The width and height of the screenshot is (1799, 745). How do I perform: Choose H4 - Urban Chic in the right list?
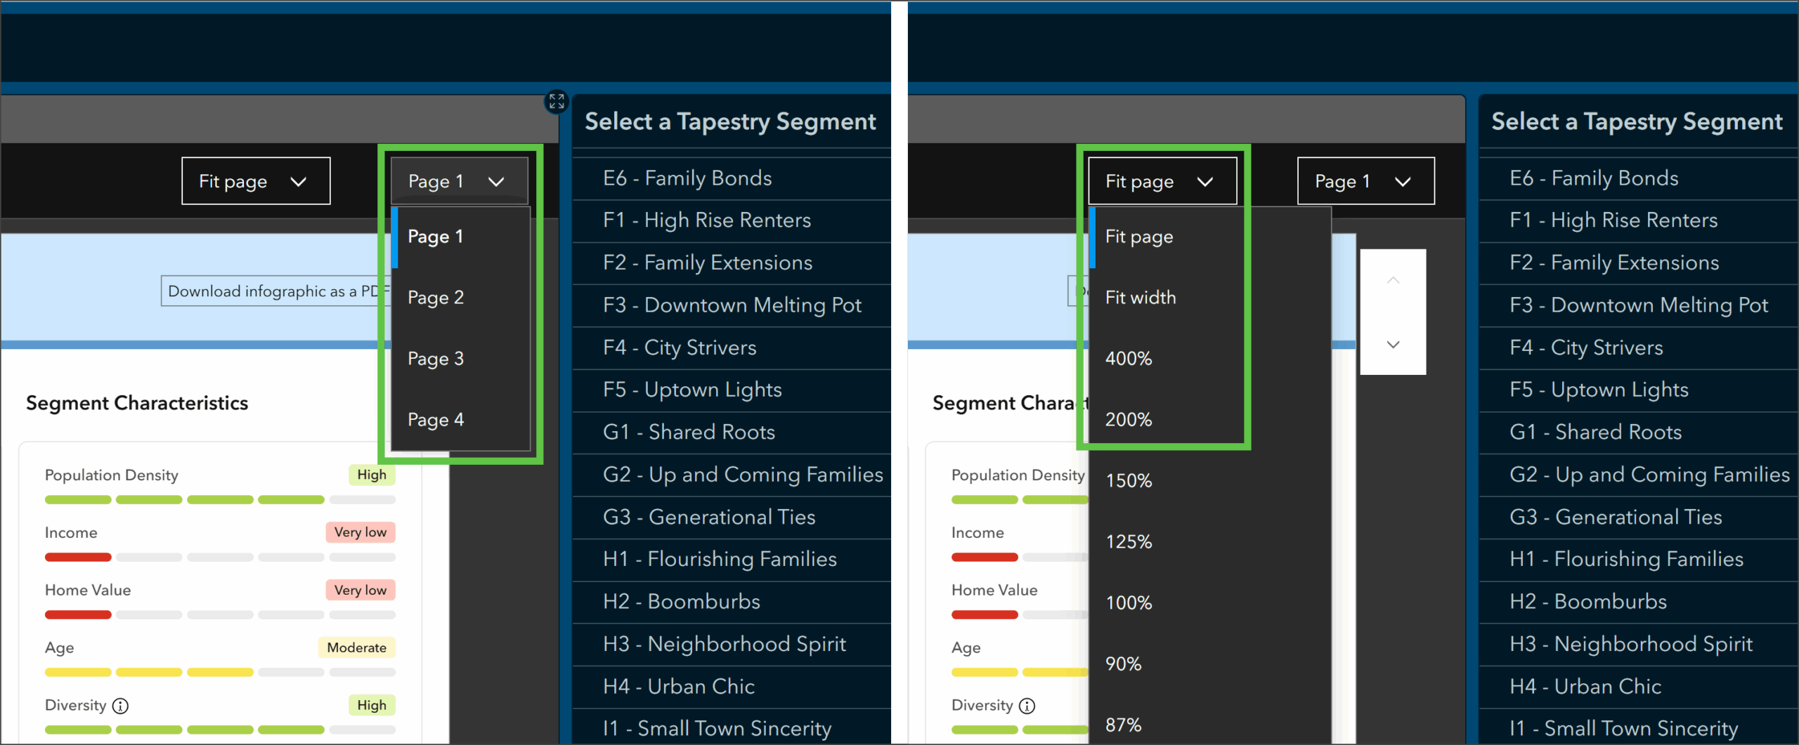[1585, 686]
